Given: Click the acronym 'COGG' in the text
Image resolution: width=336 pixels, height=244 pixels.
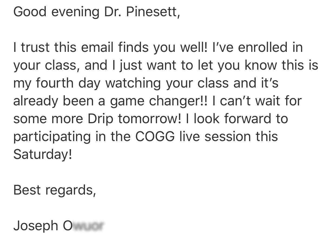Looking at the screenshot, I should 155,136.
